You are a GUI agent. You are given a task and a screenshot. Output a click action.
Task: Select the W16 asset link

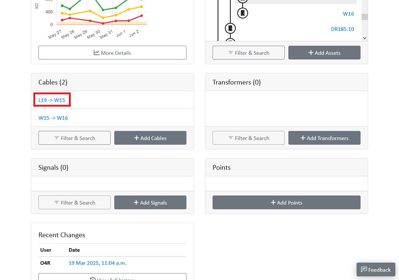(348, 14)
